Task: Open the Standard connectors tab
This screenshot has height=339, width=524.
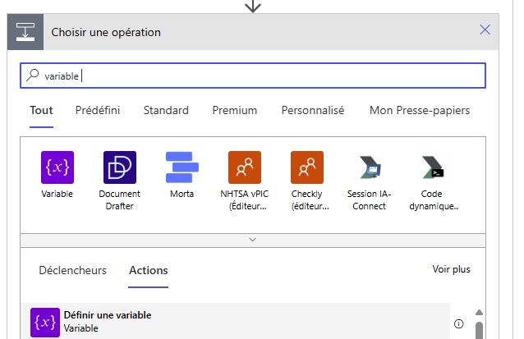Action: click(x=166, y=110)
